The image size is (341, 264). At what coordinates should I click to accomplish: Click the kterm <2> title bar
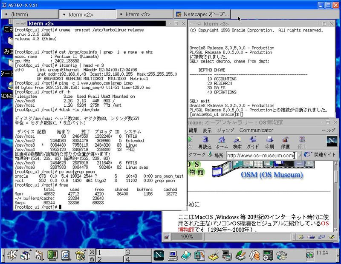[97, 23]
